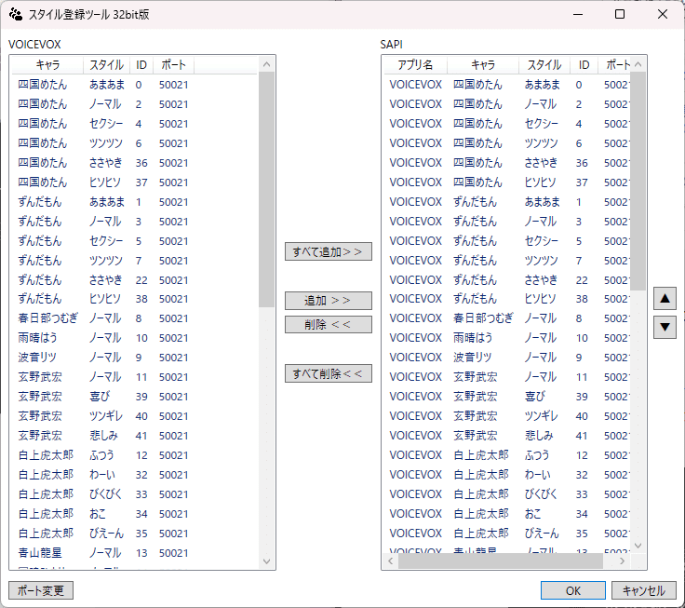
Task: Select 四国めたん あまあま in SAPI list
Action: point(507,85)
